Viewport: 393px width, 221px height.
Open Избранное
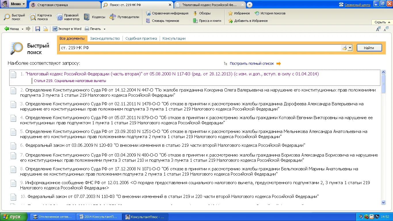point(239,13)
